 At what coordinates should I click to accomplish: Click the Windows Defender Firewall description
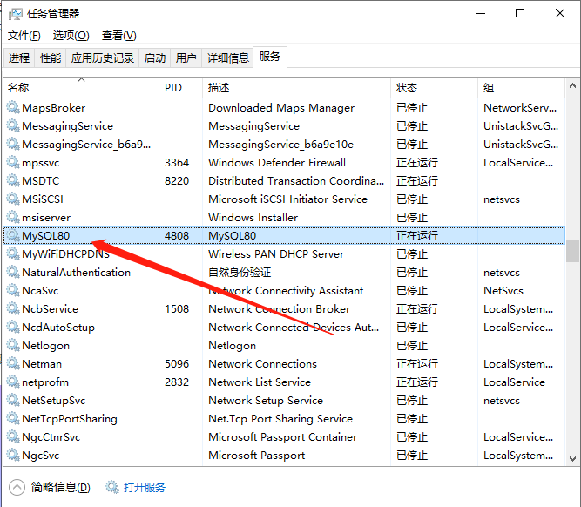pyautogui.click(x=277, y=162)
